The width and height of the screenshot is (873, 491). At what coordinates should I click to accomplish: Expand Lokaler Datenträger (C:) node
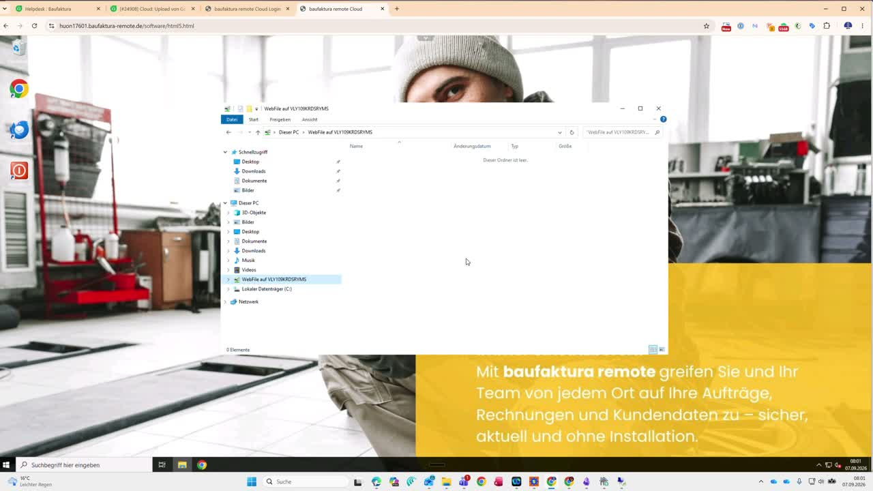pos(228,289)
